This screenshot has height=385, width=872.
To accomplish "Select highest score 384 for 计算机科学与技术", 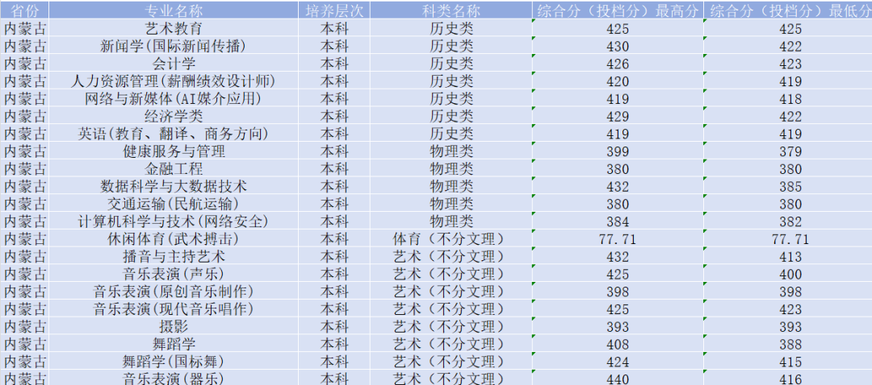I will tap(618, 221).
